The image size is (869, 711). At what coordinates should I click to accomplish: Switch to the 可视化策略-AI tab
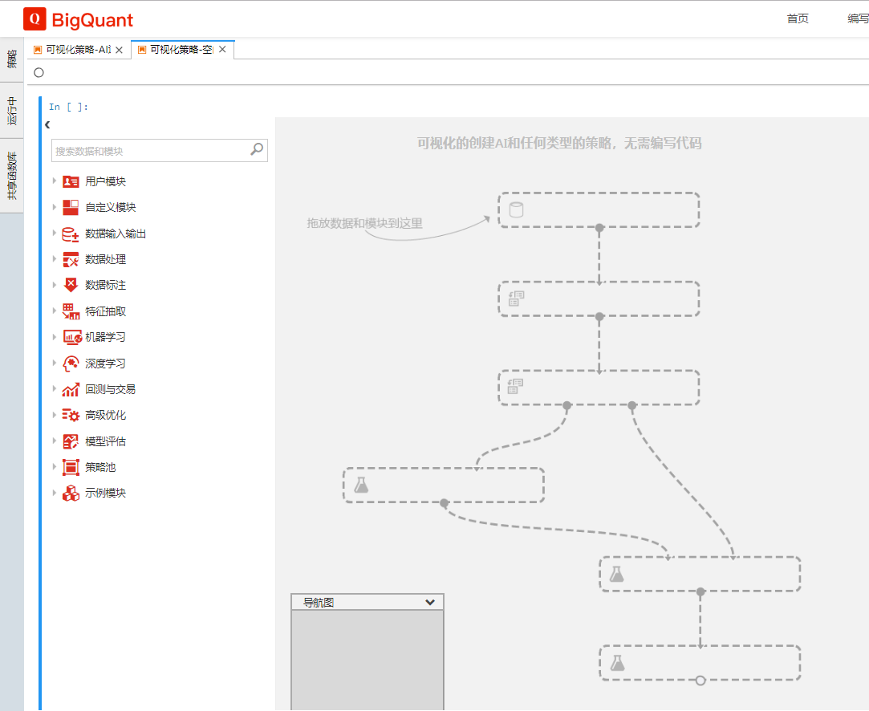(78, 50)
